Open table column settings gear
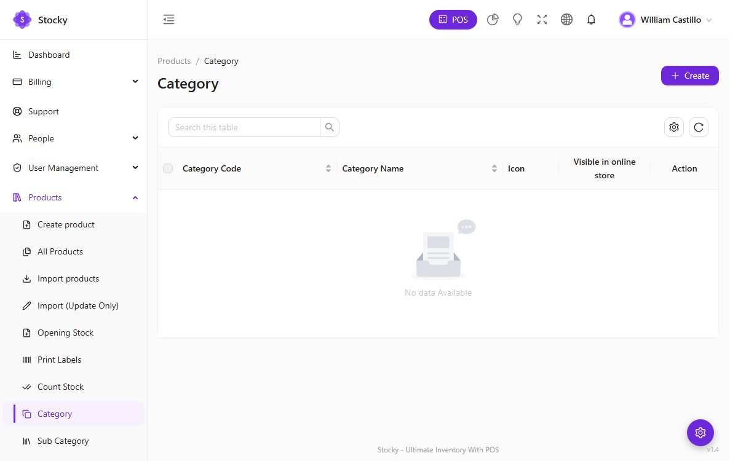Screen dimensions: 738x461 674,127
